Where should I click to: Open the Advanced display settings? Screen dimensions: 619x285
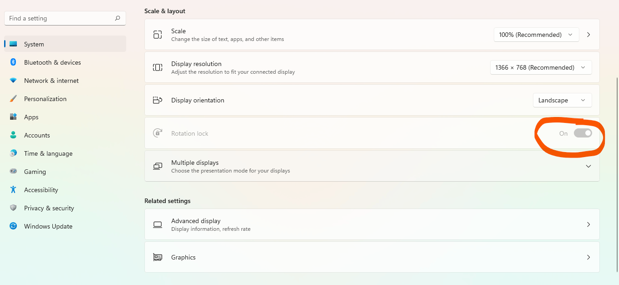(372, 224)
